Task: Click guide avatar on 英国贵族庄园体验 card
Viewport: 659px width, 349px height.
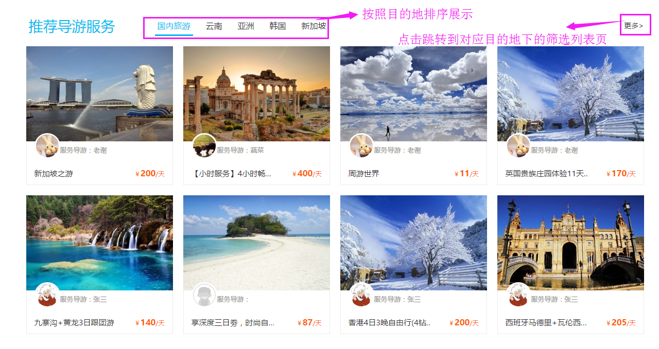Action: 518,146
